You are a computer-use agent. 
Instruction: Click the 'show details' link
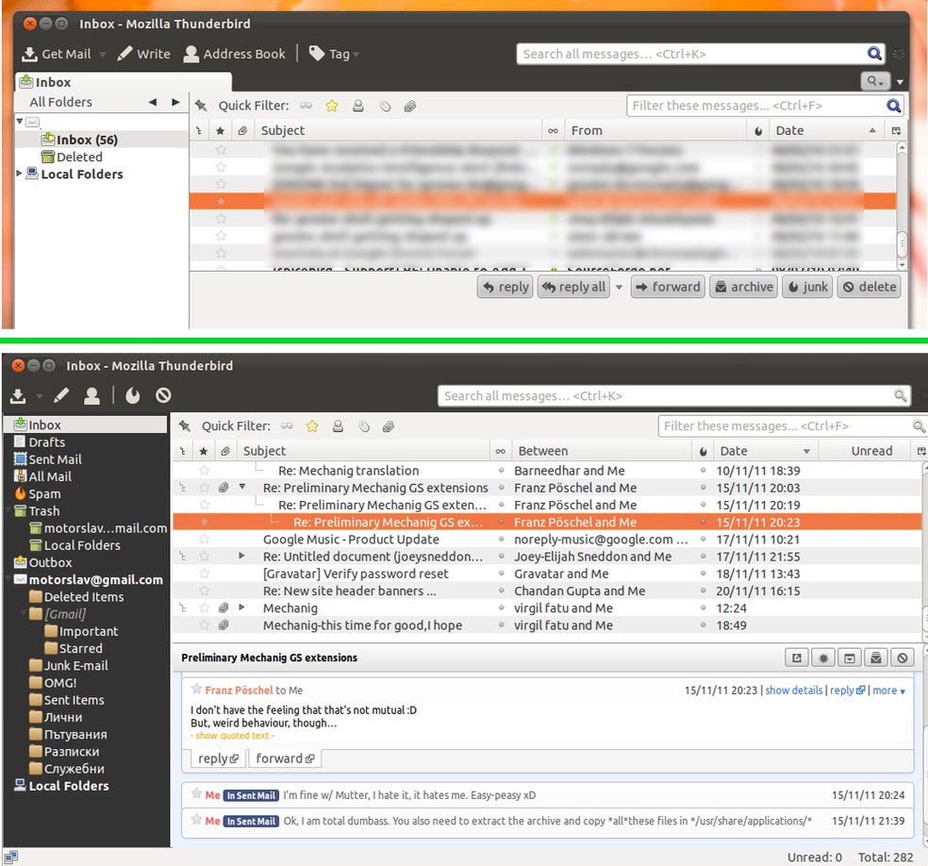[794, 690]
